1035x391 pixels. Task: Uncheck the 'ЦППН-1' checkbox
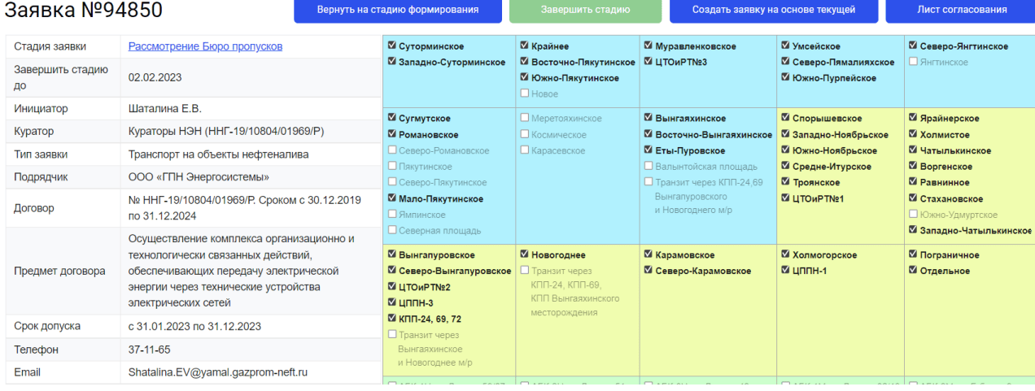click(785, 271)
